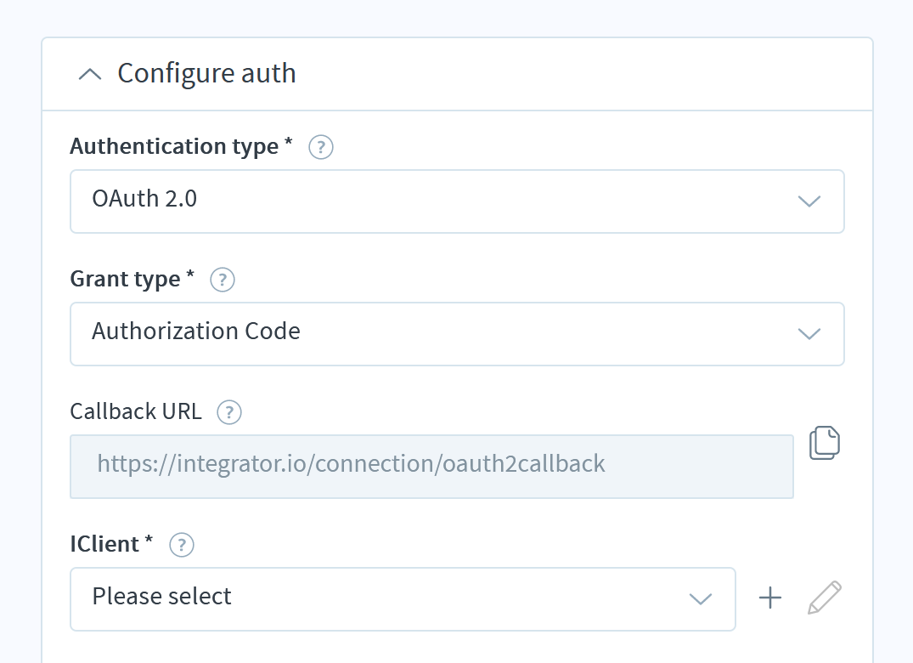The width and height of the screenshot is (913, 663).
Task: Open the Authentication type help tooltip
Action: click(320, 147)
